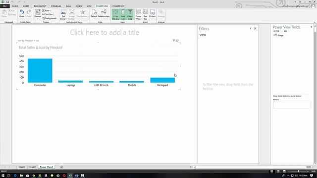Open the Relationships dialog
The width and height of the screenshot is (317, 178).
(x=104, y=14)
